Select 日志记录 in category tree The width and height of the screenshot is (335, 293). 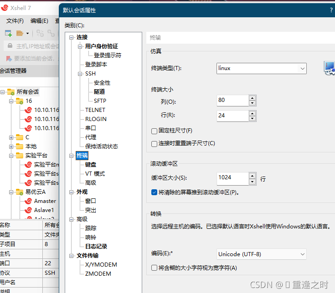(x=96, y=247)
